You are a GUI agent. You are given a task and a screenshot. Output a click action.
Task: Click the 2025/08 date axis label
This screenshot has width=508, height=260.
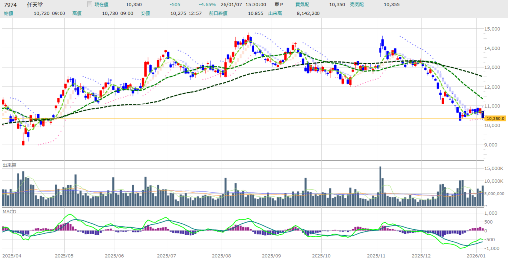coord(220,256)
